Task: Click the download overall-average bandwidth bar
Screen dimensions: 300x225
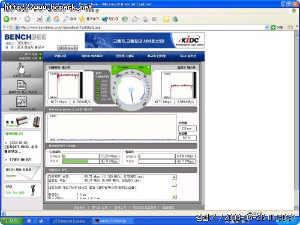Action: pyautogui.click(x=81, y=156)
